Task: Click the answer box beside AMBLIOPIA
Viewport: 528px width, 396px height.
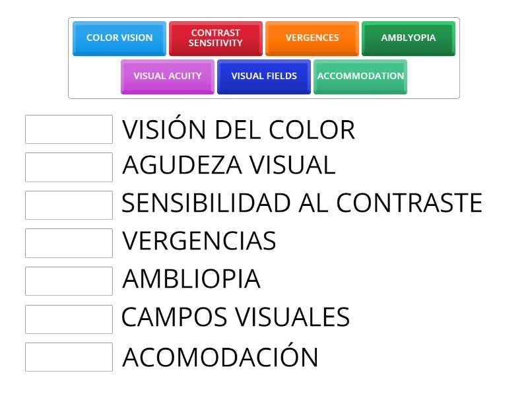Action: 69,280
